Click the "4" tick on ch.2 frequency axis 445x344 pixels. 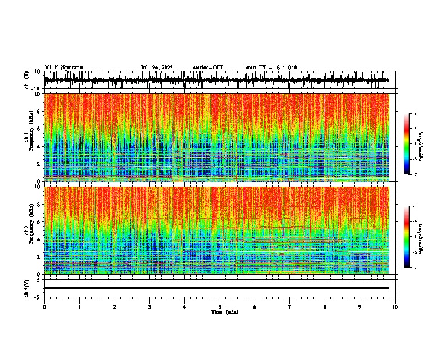(x=39, y=239)
